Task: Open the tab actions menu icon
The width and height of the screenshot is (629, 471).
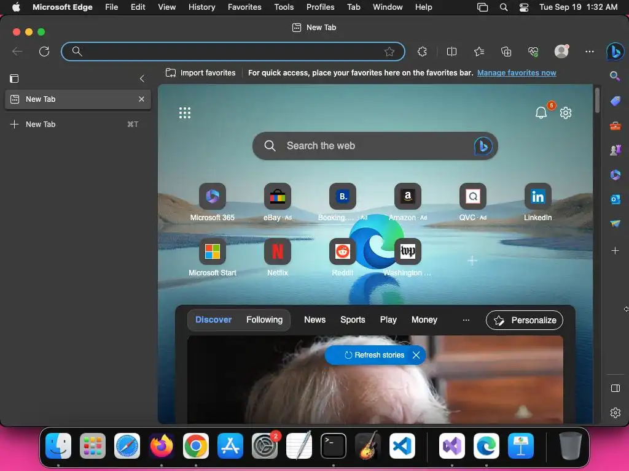Action: 14,78
